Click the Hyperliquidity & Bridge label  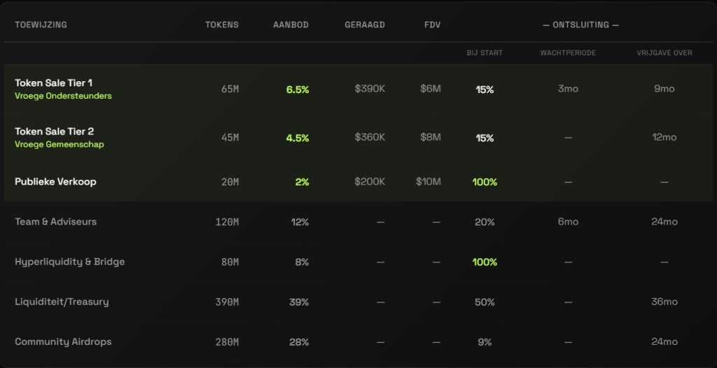[69, 262]
